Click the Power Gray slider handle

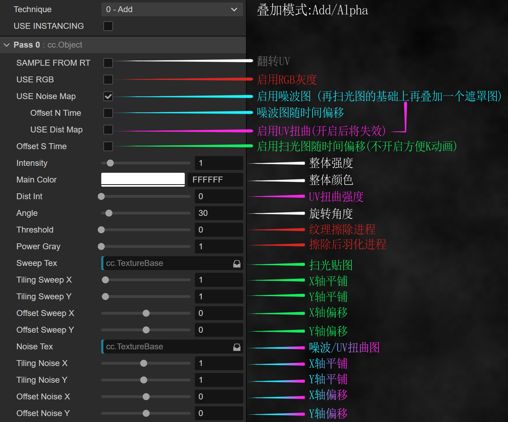101,246
